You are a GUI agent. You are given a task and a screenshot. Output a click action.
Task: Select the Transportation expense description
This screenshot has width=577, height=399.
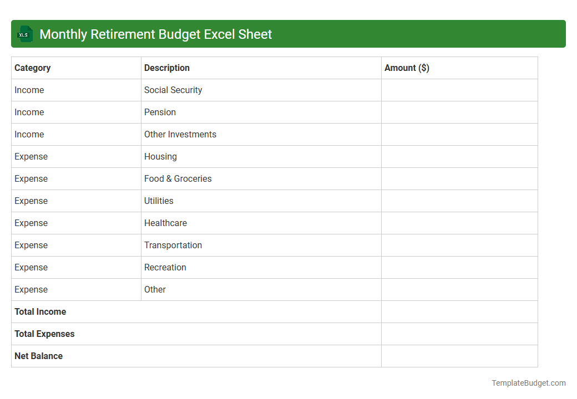pos(173,245)
